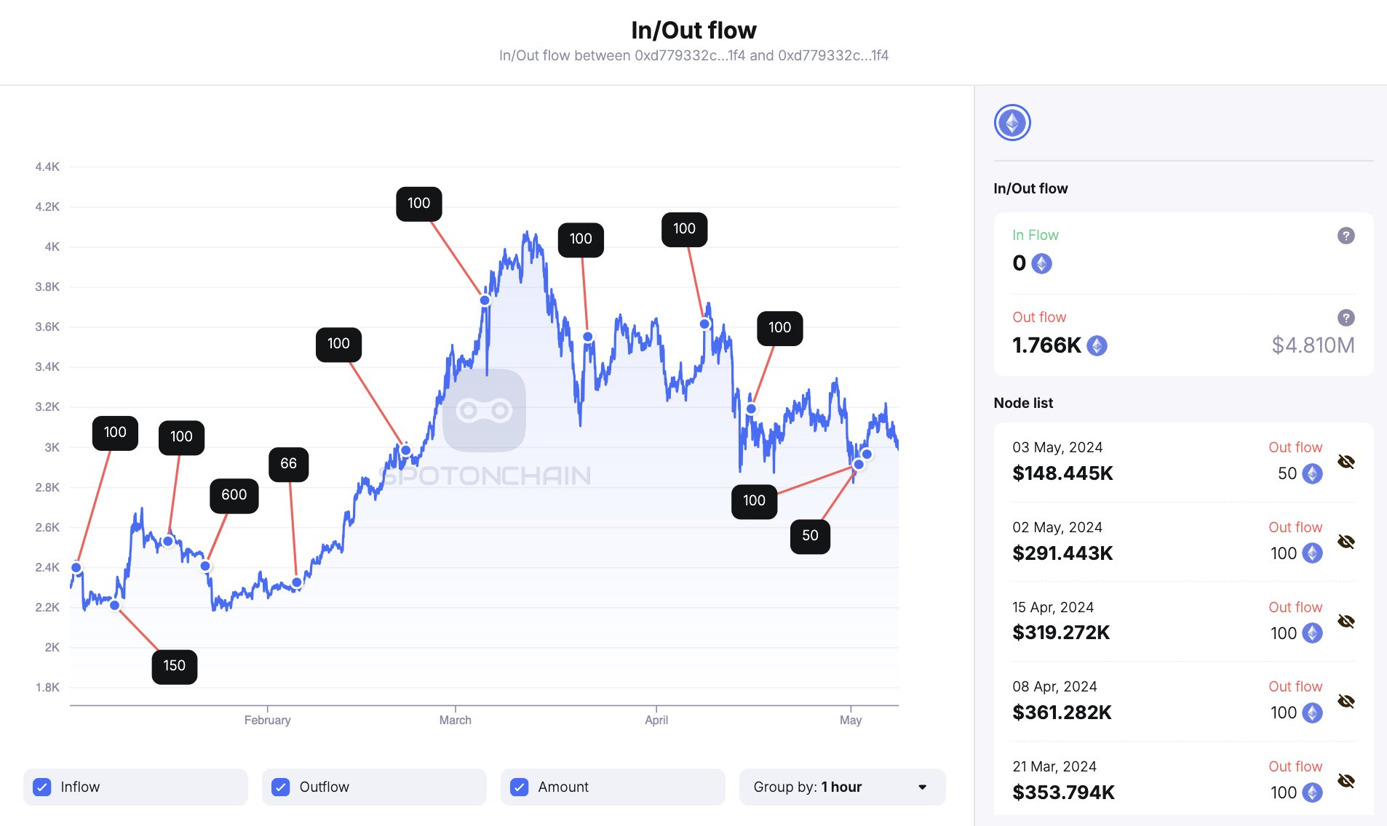This screenshot has height=826, width=1387.
Task: Open the $361.282K node entry
Action: [1062, 713]
